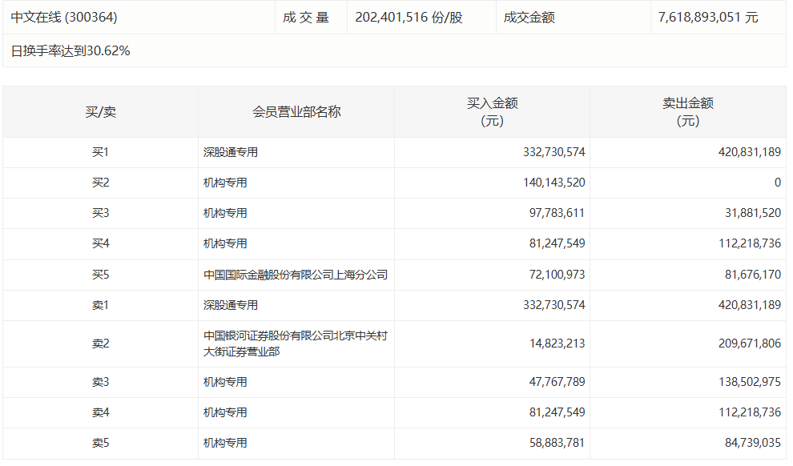Click the 买/卖 column header

coord(100,112)
